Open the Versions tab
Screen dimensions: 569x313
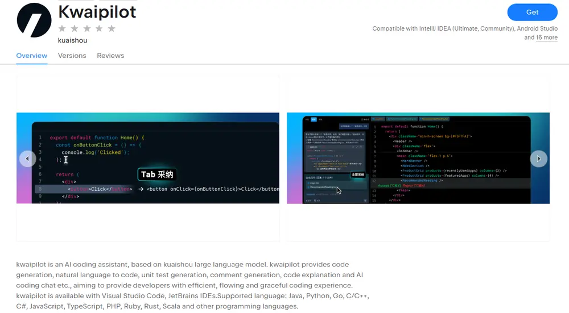pyautogui.click(x=72, y=56)
